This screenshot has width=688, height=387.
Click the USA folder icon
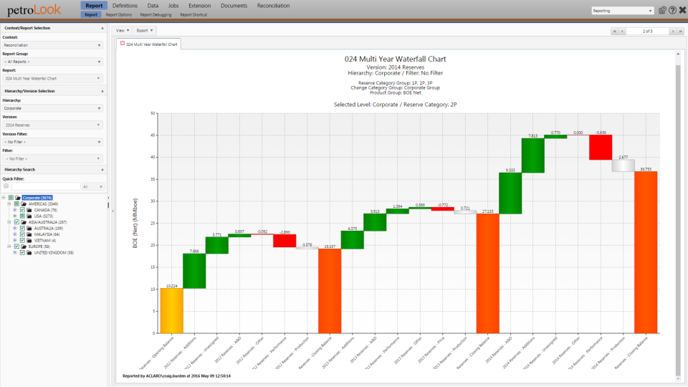point(29,216)
